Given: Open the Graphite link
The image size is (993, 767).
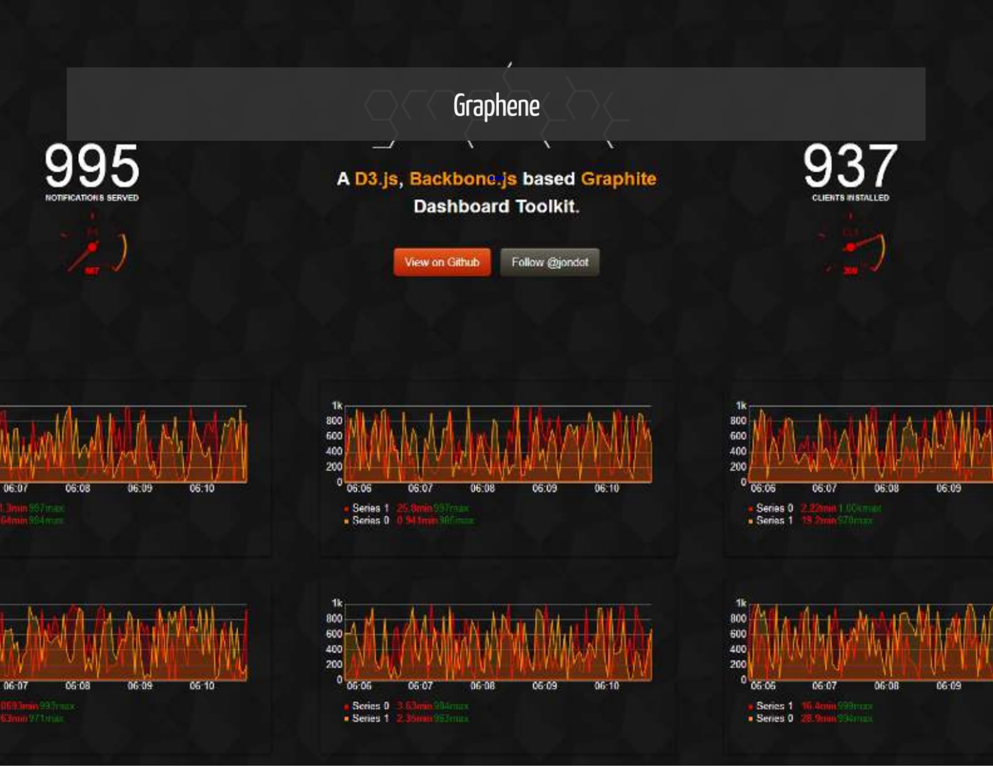Looking at the screenshot, I should 619,179.
